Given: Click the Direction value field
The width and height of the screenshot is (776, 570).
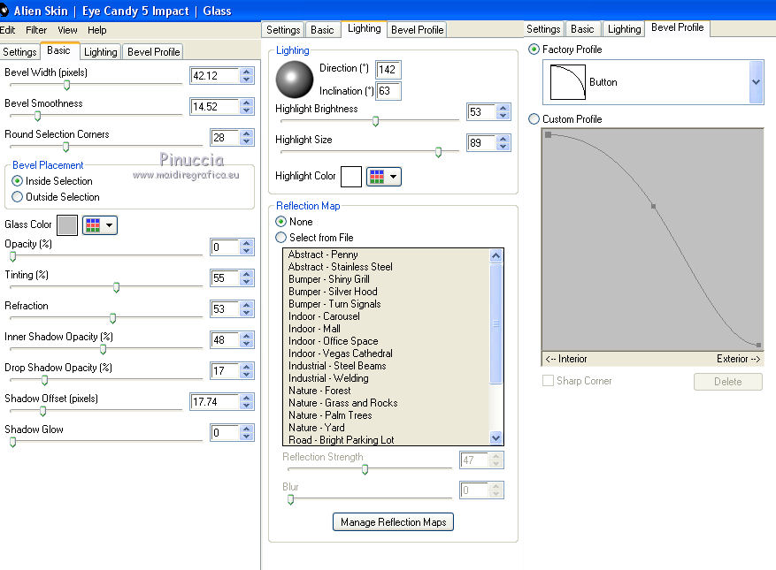Looking at the screenshot, I should click(388, 70).
